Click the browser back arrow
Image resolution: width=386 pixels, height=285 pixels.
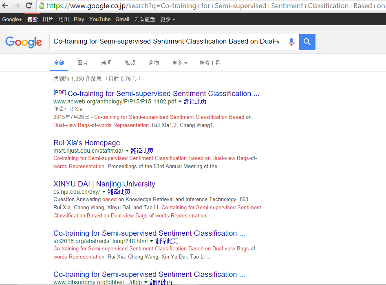(x=5, y=5)
